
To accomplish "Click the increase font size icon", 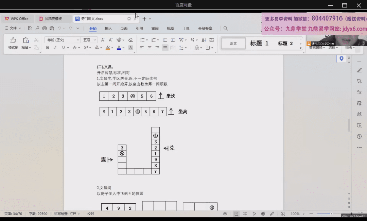I will point(103,40).
